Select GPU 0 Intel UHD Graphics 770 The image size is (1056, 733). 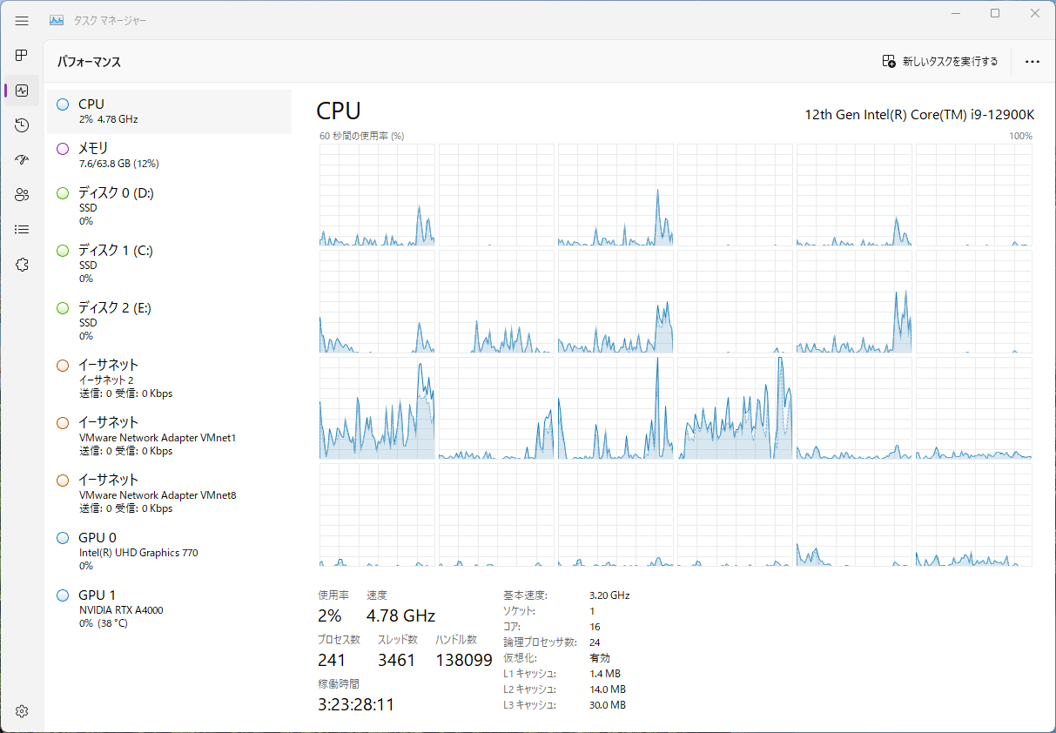[x=169, y=551]
